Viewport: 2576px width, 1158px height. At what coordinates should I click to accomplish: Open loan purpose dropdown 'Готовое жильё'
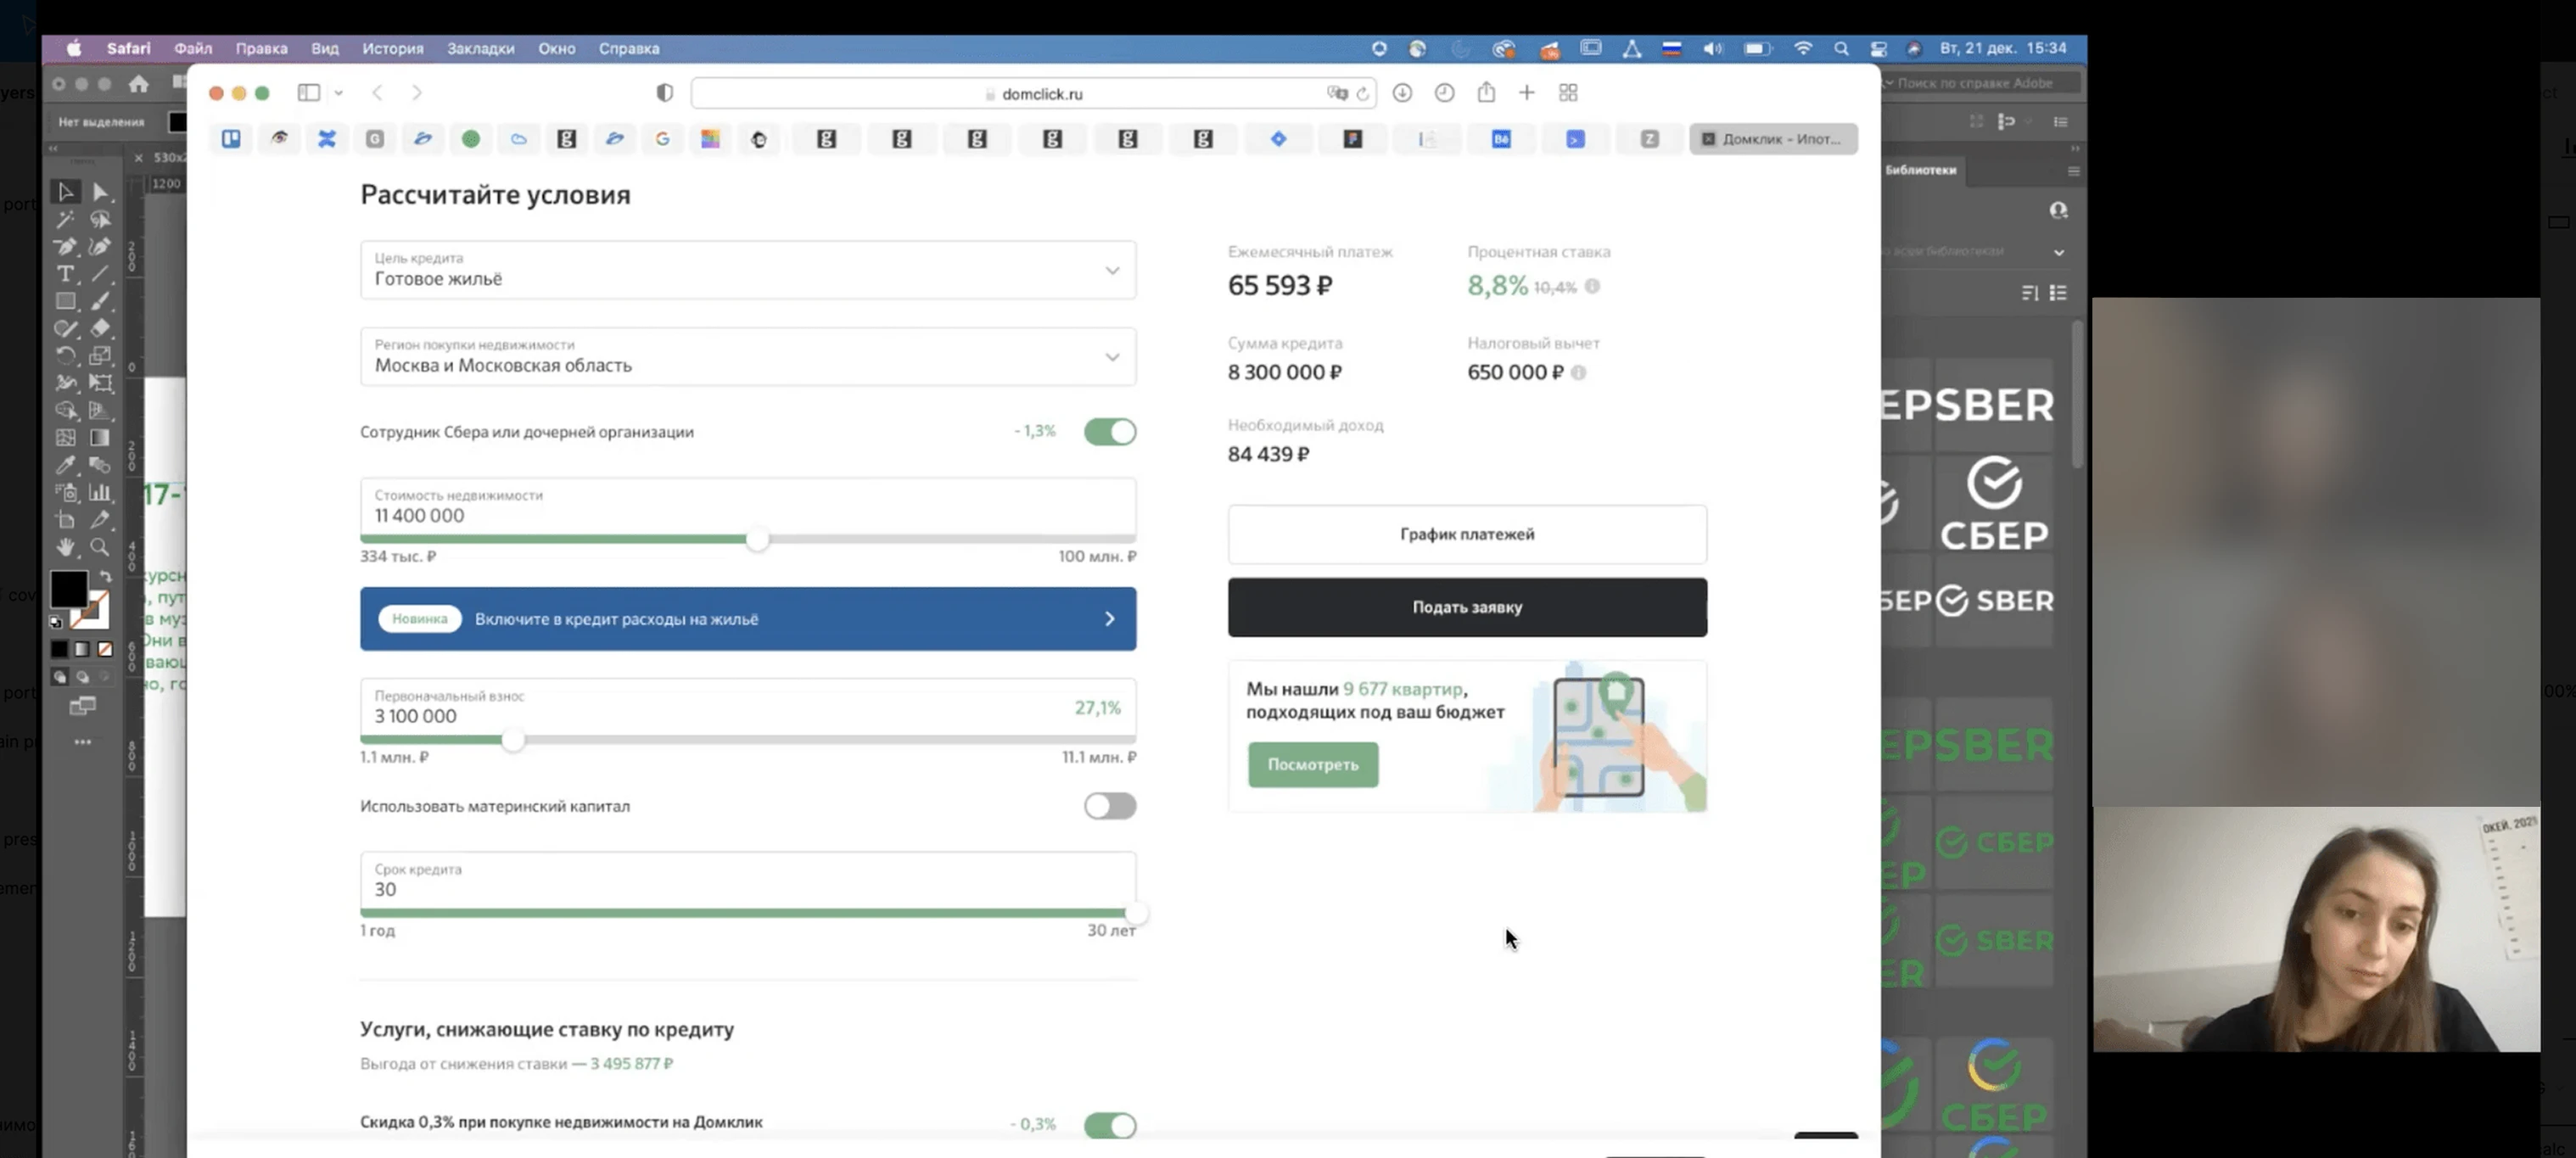coord(748,270)
